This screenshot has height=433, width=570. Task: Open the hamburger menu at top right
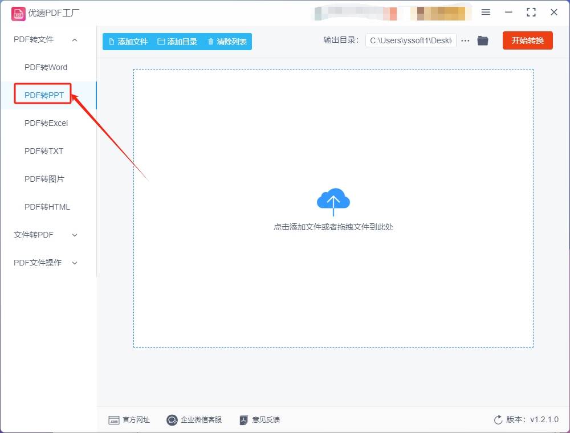tap(486, 11)
